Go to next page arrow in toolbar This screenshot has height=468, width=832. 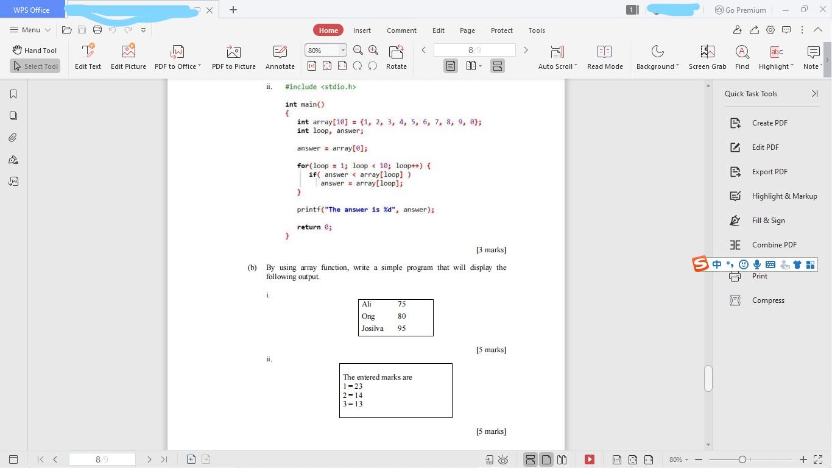click(x=526, y=51)
